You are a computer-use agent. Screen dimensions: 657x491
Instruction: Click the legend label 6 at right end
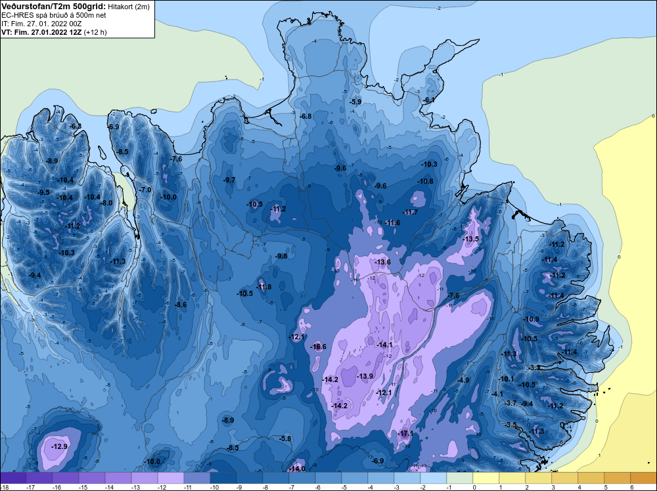(631, 487)
